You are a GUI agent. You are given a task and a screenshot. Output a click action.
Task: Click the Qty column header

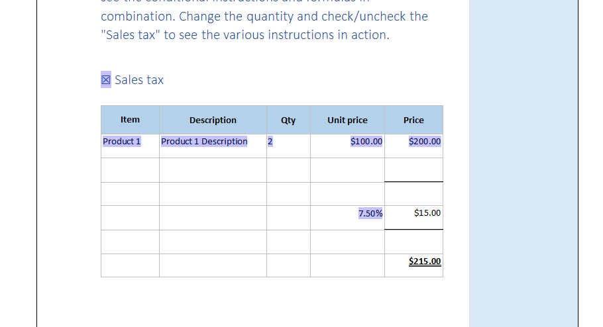288,120
